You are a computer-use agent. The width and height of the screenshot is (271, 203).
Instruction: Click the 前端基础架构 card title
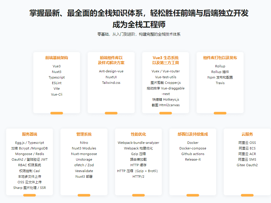click(56, 58)
